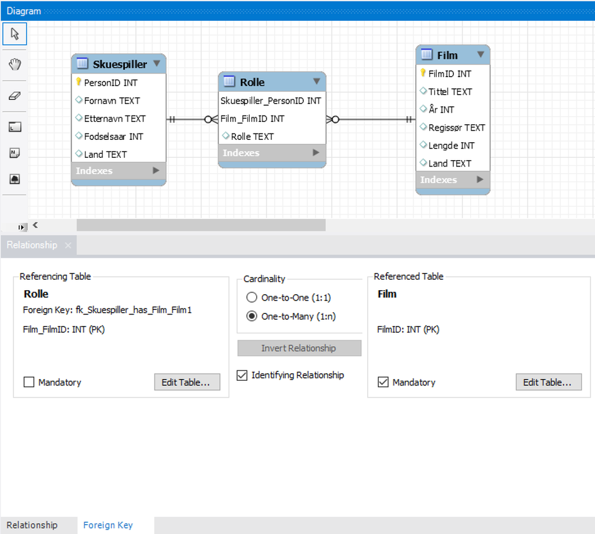Select the place text note tool

point(15,153)
